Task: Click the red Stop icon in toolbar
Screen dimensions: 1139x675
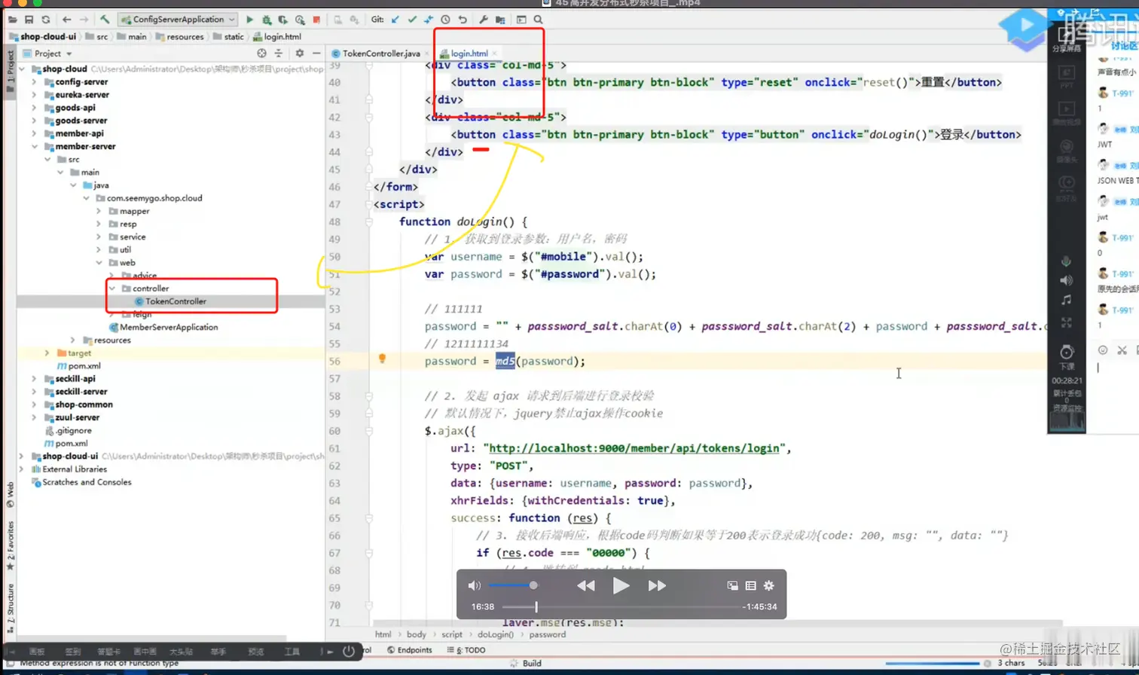Action: pyautogui.click(x=316, y=20)
